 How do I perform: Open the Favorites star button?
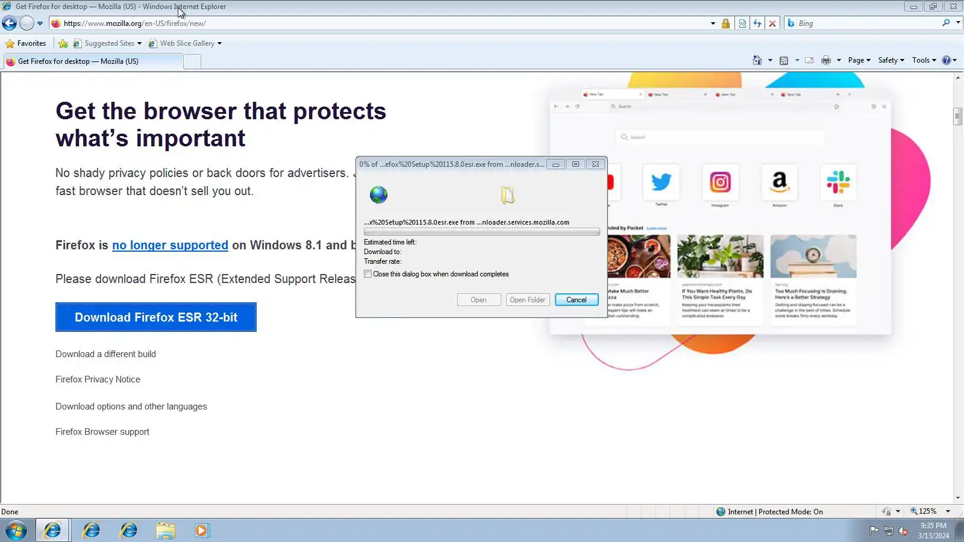(x=26, y=43)
